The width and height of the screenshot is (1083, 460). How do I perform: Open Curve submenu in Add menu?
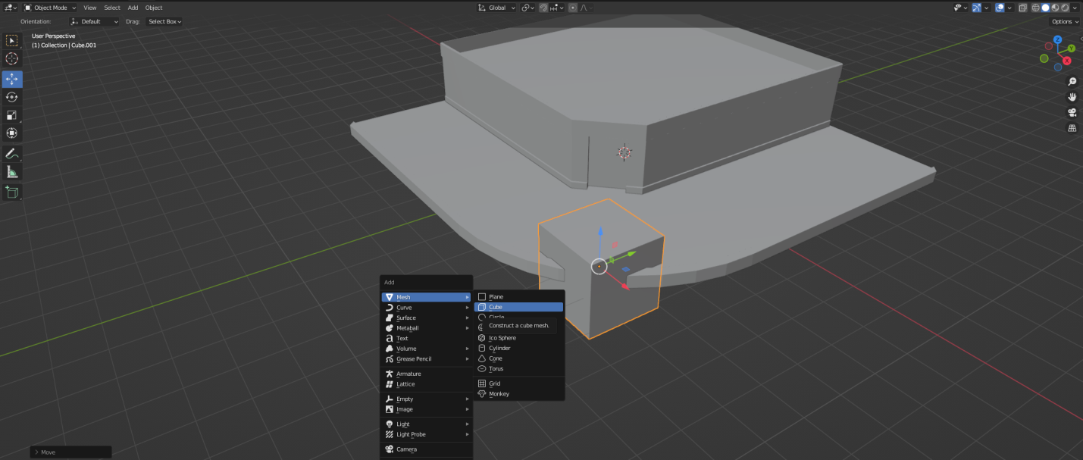[427, 308]
